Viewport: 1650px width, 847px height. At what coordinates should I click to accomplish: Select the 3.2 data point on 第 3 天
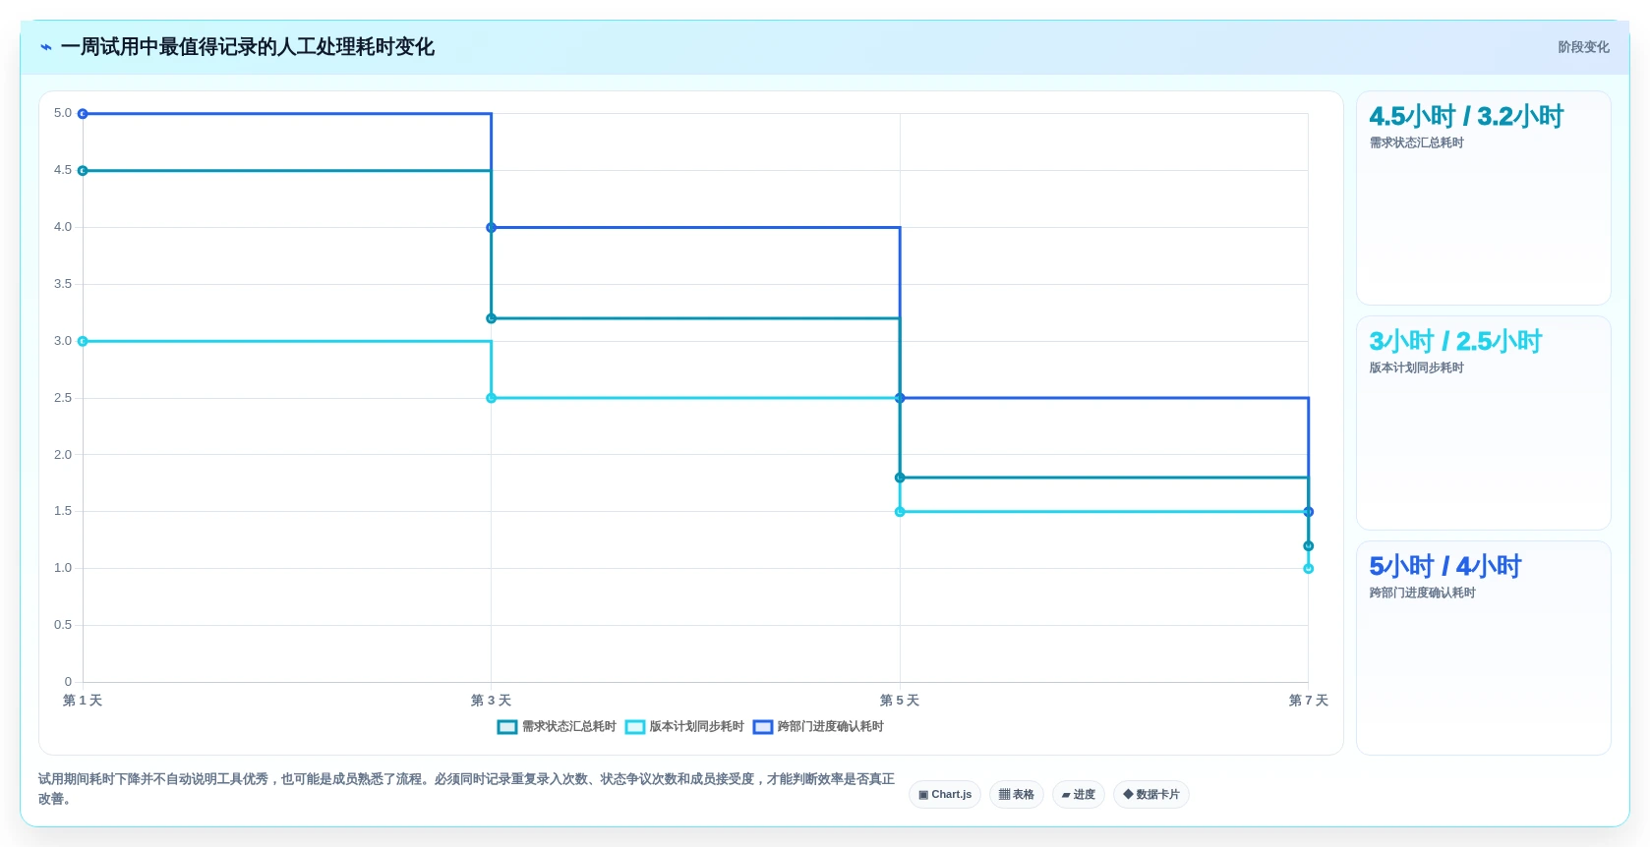coord(492,318)
